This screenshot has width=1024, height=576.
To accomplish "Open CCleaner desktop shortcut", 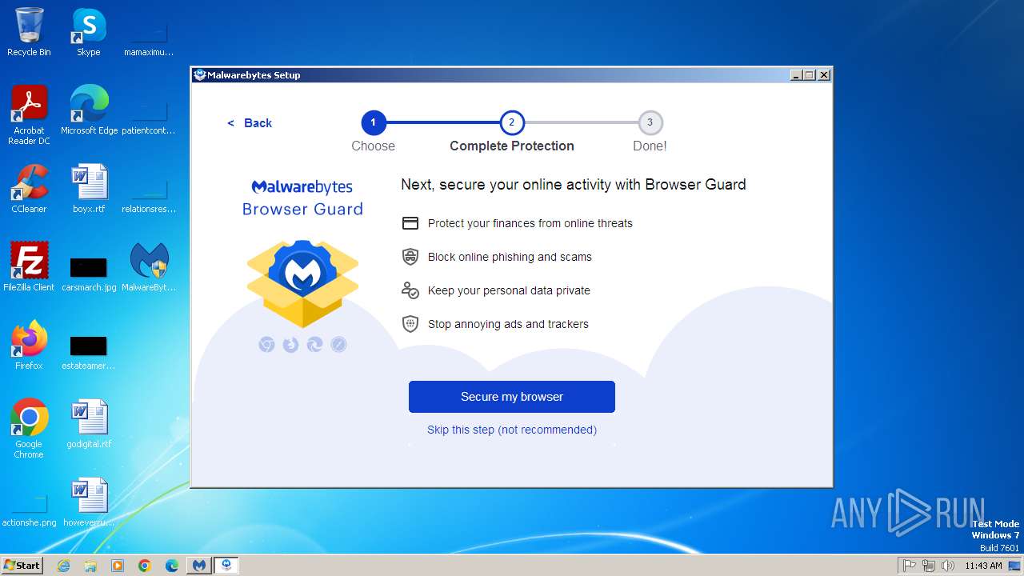I will [29, 189].
